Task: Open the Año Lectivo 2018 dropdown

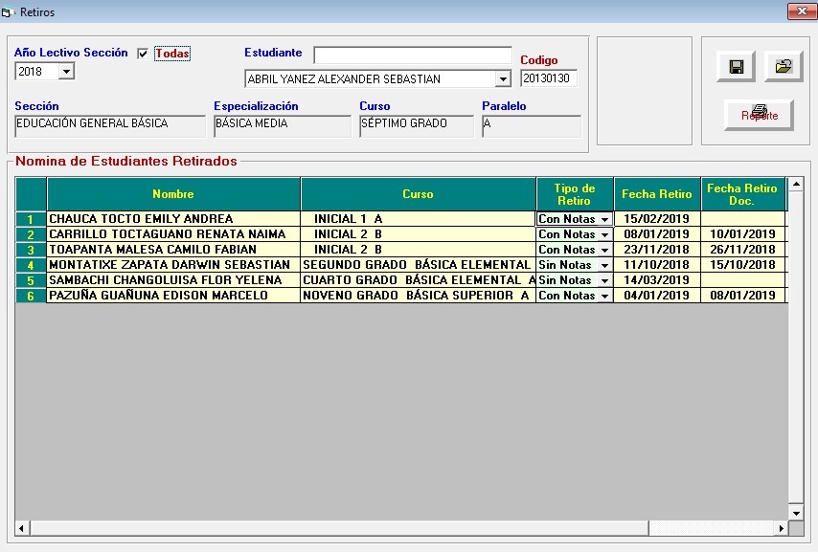Action: (x=66, y=72)
